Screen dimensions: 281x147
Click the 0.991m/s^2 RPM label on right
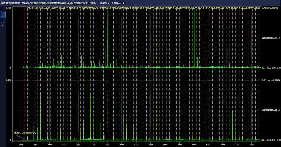coord(270,80)
